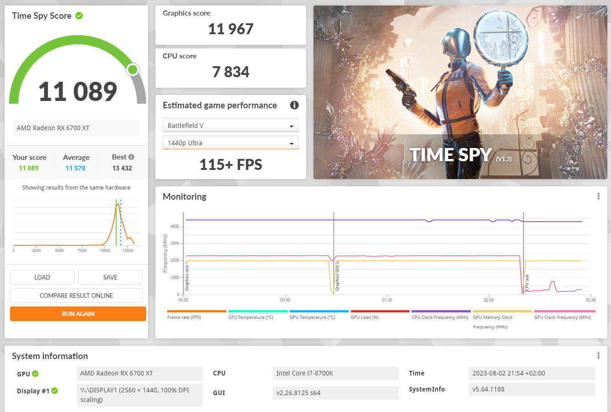Image resolution: width=611 pixels, height=412 pixels.
Task: Click the green check beside the GPU label
Action: pos(35,374)
